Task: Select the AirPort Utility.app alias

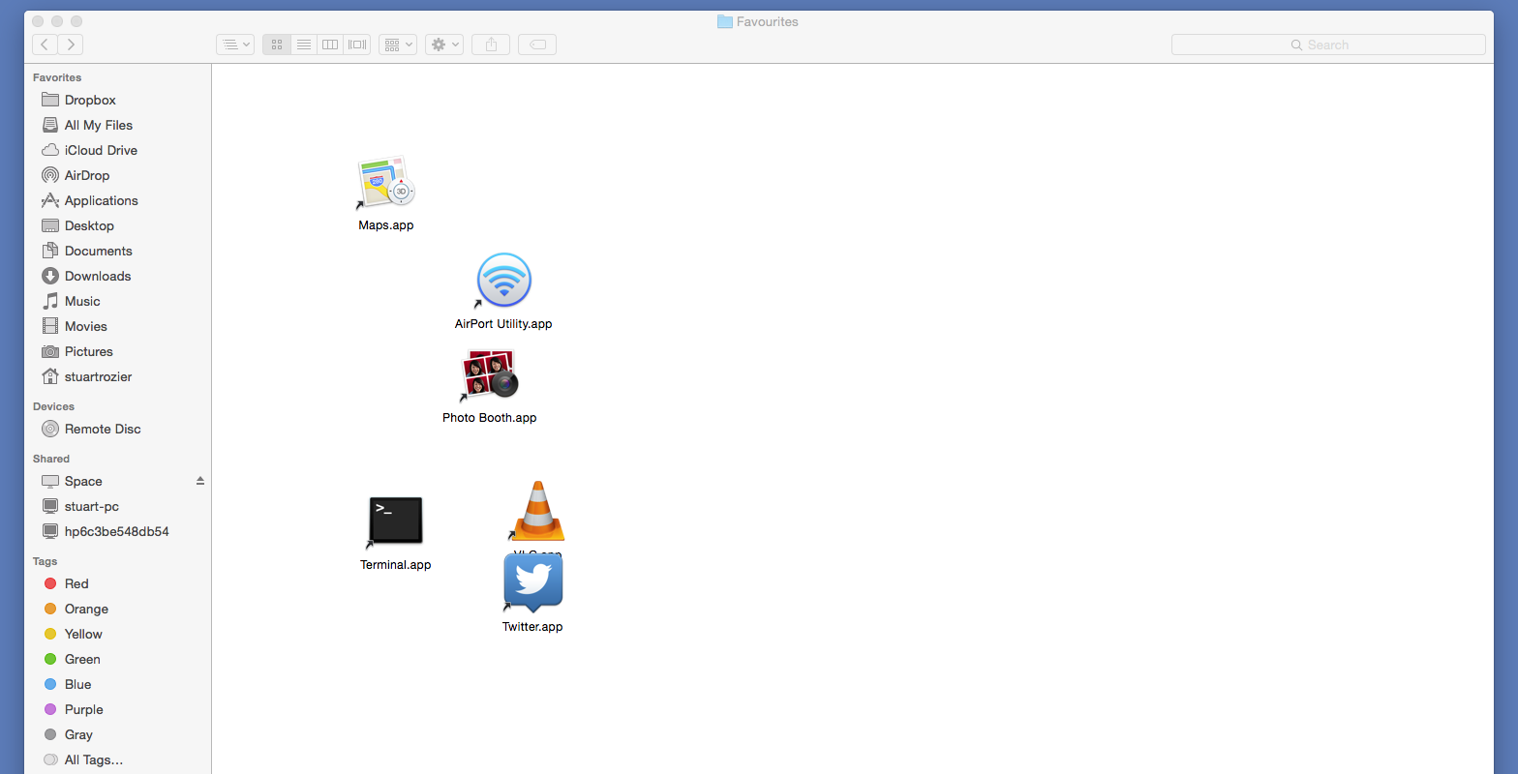Action: (x=503, y=281)
